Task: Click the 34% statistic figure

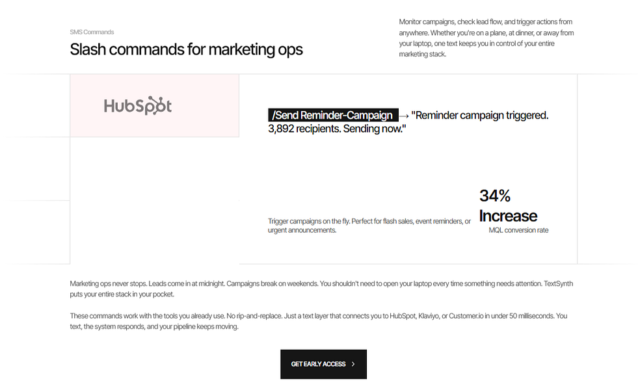Action: tap(495, 196)
